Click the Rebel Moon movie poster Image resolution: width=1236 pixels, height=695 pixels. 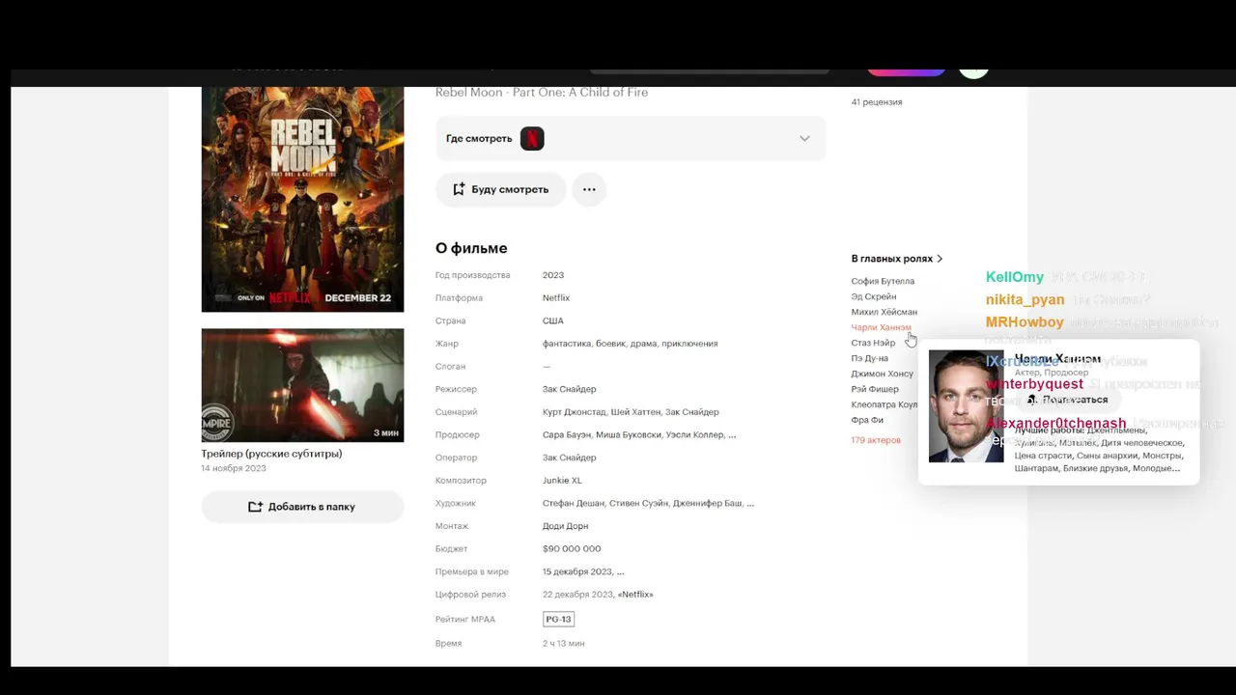click(x=302, y=199)
